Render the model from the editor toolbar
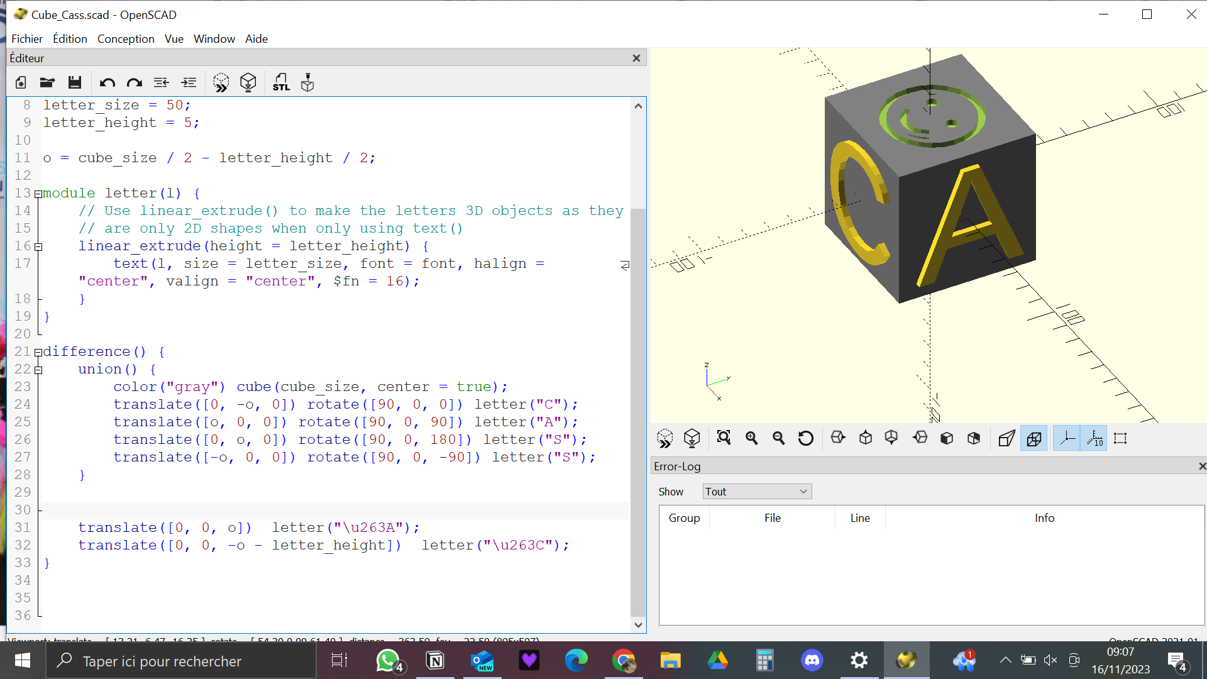The image size is (1207, 679). (x=248, y=82)
